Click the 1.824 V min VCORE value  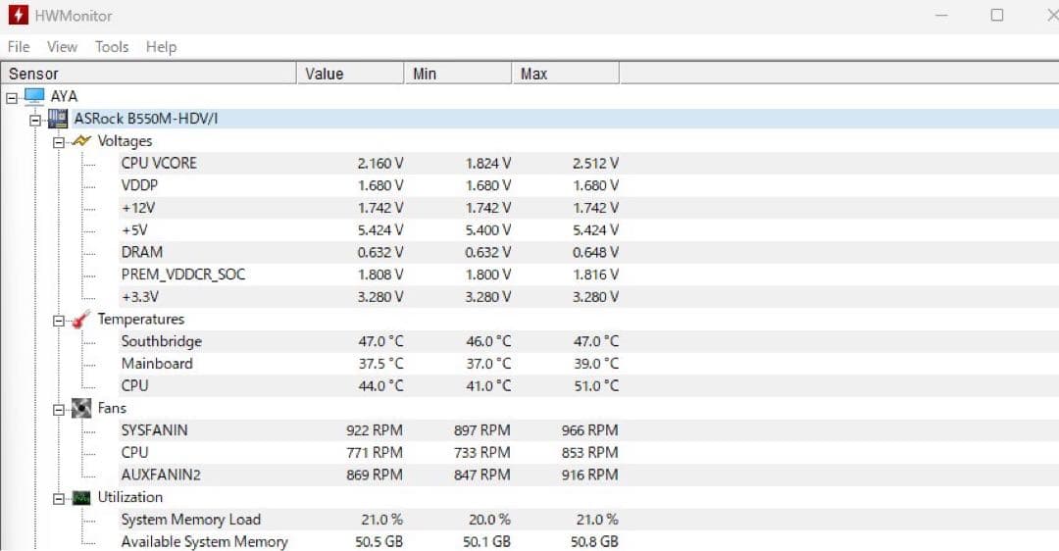click(x=488, y=164)
